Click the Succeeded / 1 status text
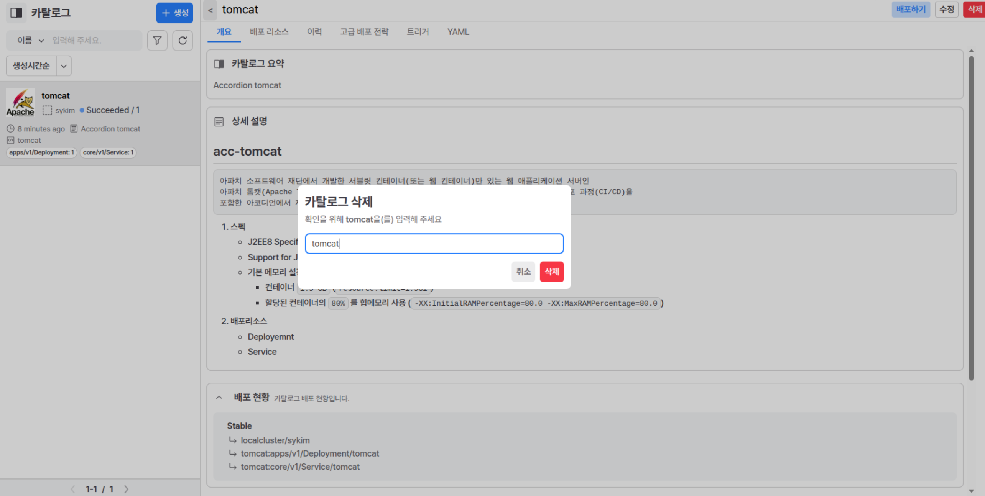Screen dimensions: 985x496 113,110
